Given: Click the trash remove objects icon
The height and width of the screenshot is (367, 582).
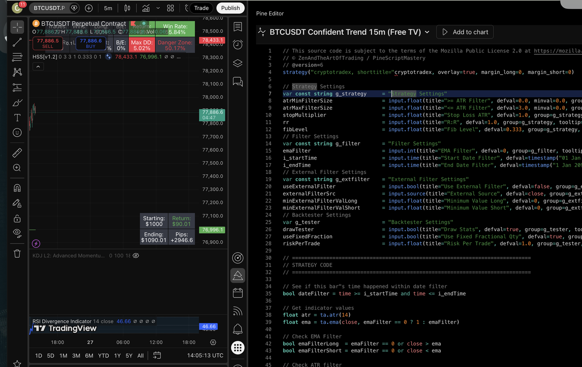Looking at the screenshot, I should (17, 253).
